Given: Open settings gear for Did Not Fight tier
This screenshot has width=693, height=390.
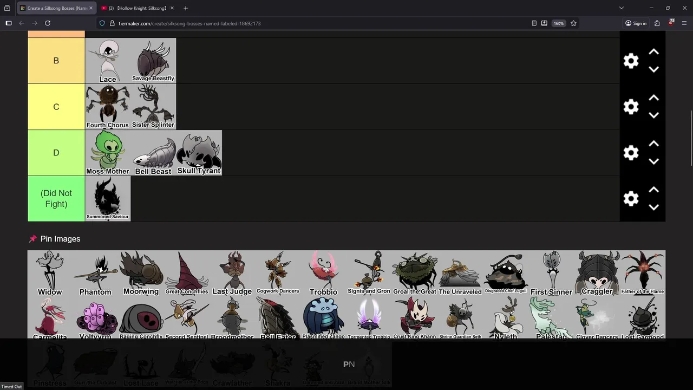Looking at the screenshot, I should (x=631, y=199).
